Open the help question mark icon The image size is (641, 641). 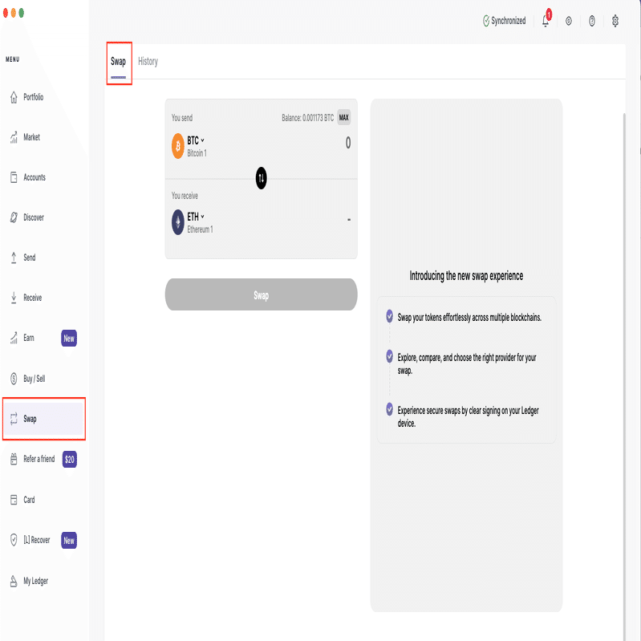coord(592,21)
